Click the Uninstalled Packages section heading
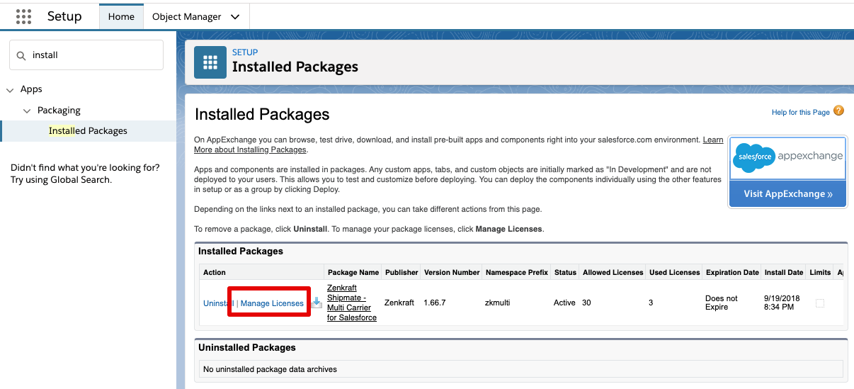Image resolution: width=854 pixels, height=389 pixels. (x=246, y=348)
